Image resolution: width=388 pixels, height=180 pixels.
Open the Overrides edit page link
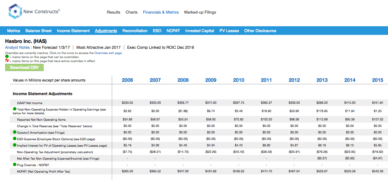(108, 53)
